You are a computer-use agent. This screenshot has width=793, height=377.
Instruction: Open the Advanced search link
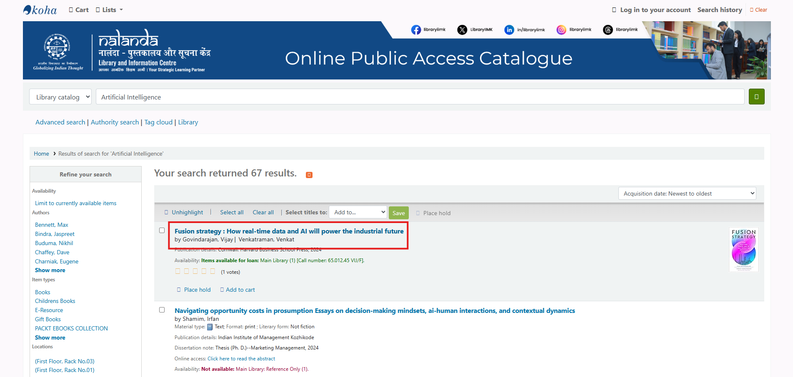(60, 122)
